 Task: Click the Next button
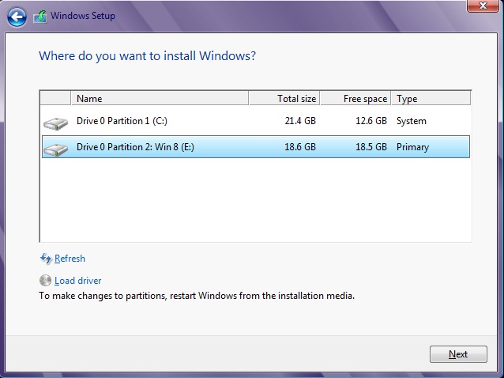click(458, 354)
